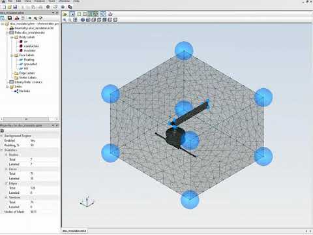Viewport: 313px width, 235px height.
Task: Open the Window menu
Action: pos(65,1)
